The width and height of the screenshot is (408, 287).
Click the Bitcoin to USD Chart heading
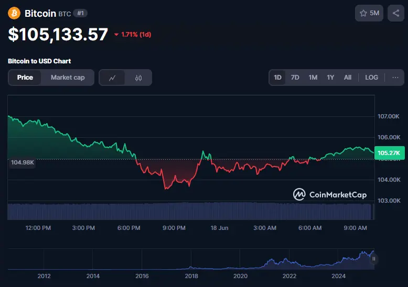tap(39, 61)
